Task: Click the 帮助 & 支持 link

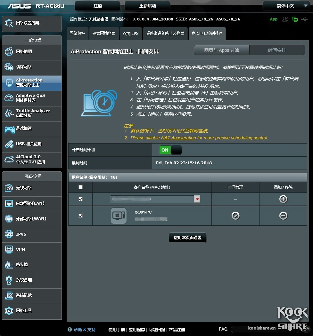Action: tap(85, 330)
